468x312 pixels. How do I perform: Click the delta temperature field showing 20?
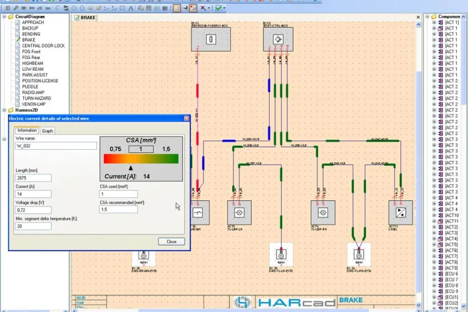[x=33, y=226]
